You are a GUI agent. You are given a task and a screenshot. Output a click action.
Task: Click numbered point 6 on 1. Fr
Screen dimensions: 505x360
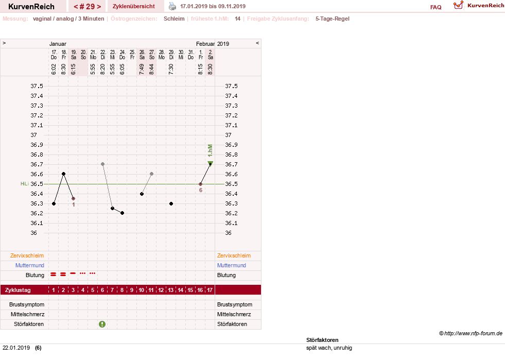(200, 184)
